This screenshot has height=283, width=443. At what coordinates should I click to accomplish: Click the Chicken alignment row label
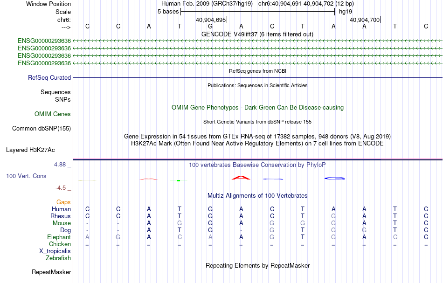point(60,244)
